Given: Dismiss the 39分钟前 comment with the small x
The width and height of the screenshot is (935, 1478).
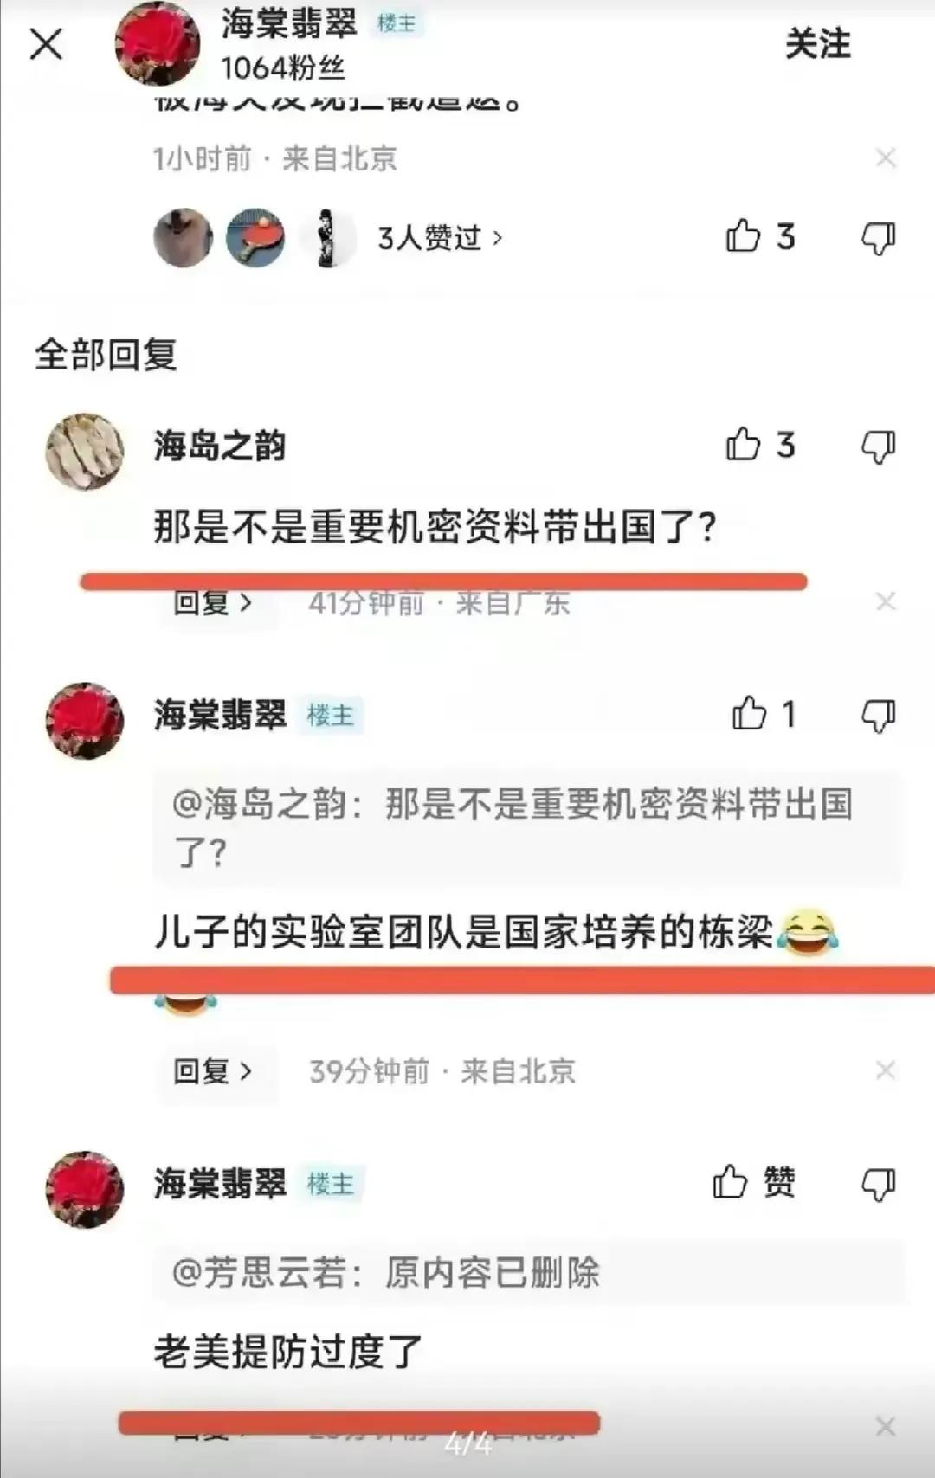Looking at the screenshot, I should tap(885, 1070).
